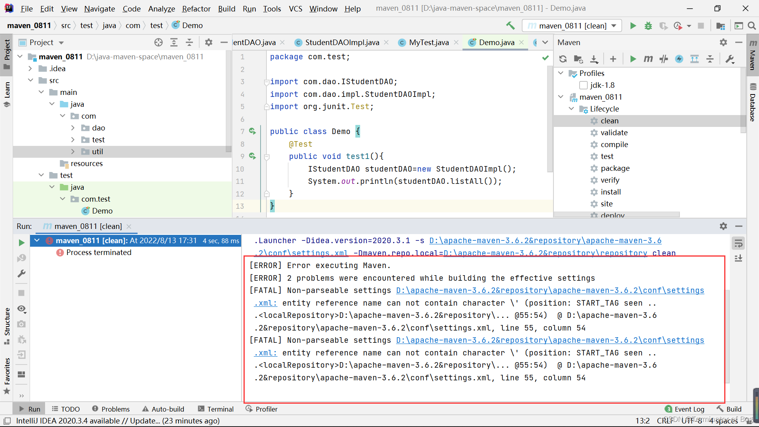Run the maven_0811 [clean] configuration
This screenshot has width=759, height=427.
633,26
